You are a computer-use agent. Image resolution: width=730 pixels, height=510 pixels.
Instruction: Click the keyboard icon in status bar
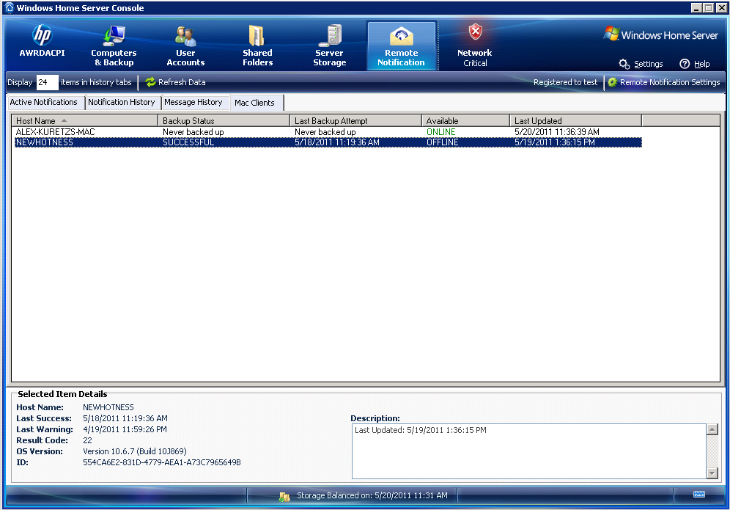[699, 495]
